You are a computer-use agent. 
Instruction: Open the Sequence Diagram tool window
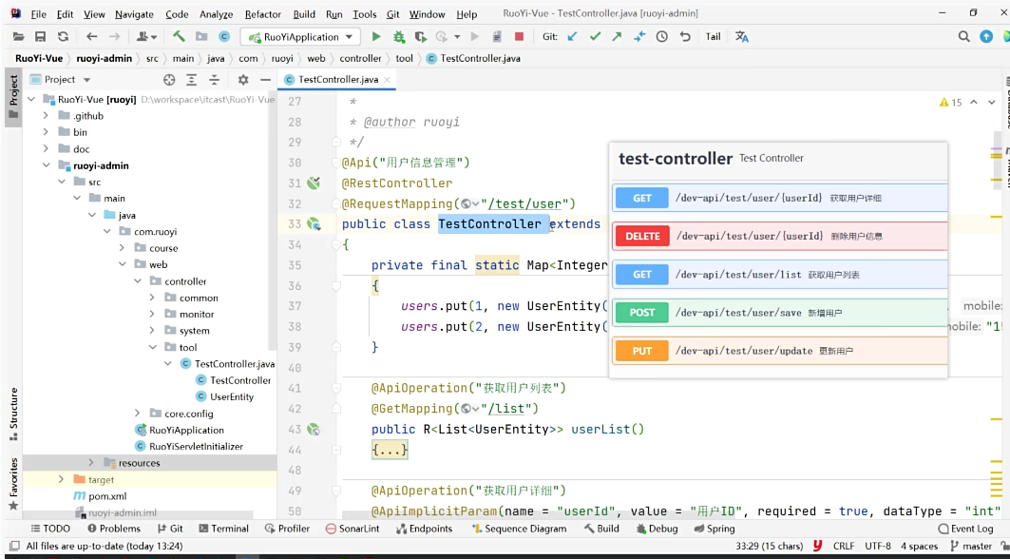[x=519, y=528]
